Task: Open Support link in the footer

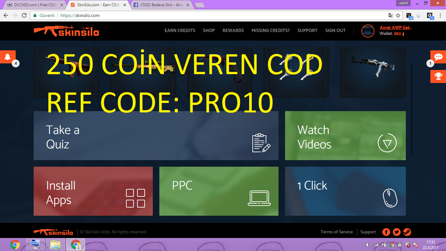Action: click(x=368, y=232)
